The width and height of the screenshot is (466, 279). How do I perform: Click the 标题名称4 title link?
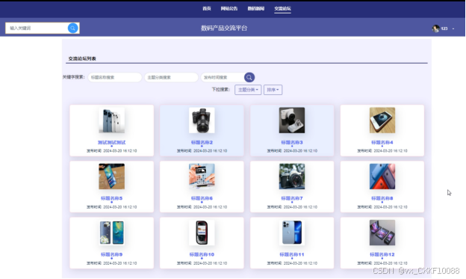point(382,142)
